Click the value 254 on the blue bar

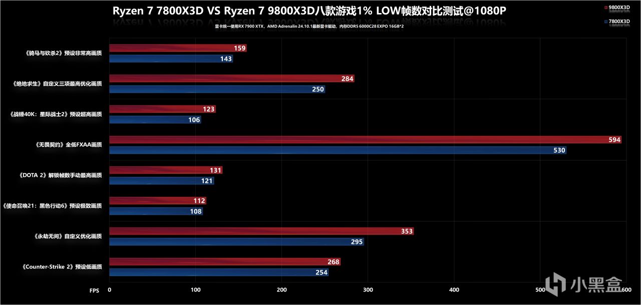[322, 272]
